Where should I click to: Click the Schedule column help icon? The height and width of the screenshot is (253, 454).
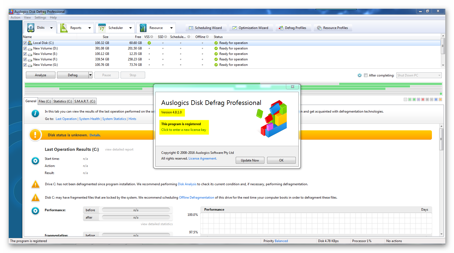(x=189, y=37)
